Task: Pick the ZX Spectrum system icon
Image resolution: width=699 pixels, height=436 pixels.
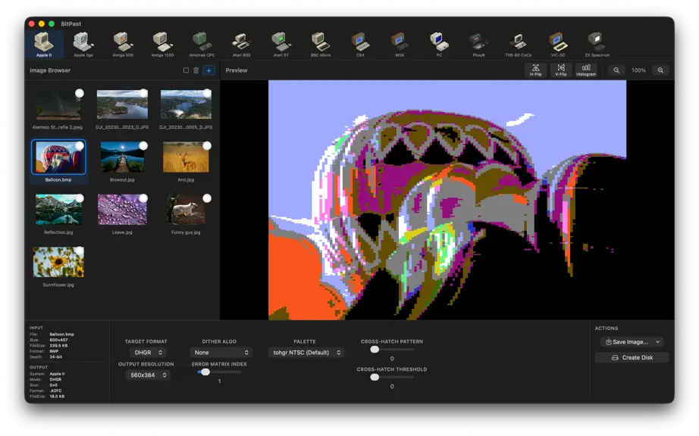Action: tap(597, 45)
